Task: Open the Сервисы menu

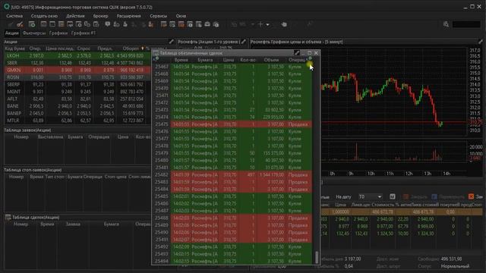Action: pos(158,16)
